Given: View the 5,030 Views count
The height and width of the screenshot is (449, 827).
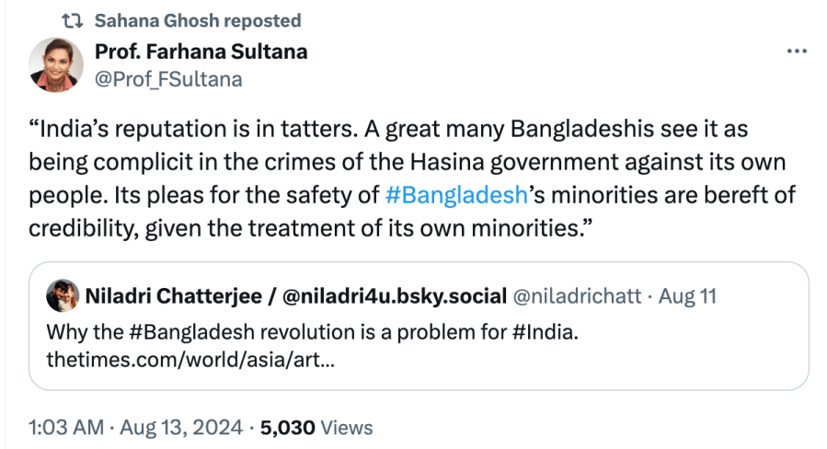Looking at the screenshot, I should [x=316, y=427].
